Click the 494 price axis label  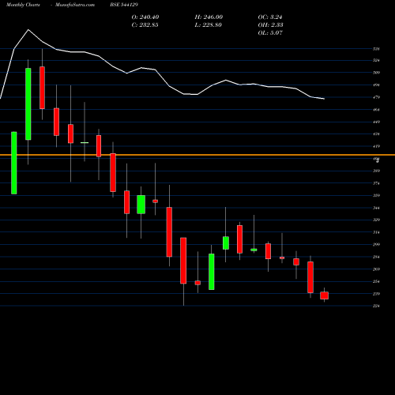tap(376, 85)
